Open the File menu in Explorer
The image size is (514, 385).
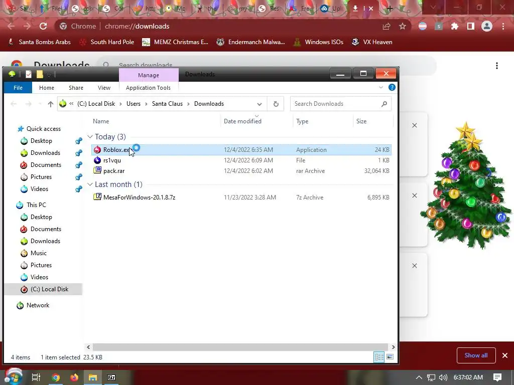(x=18, y=87)
